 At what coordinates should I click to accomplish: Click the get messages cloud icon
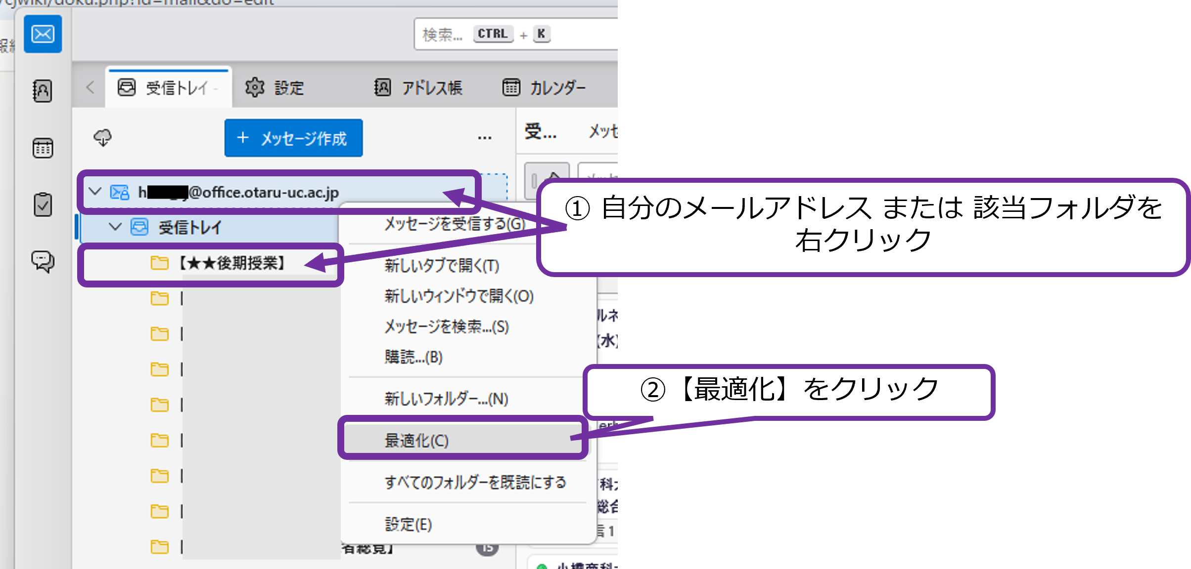point(103,138)
